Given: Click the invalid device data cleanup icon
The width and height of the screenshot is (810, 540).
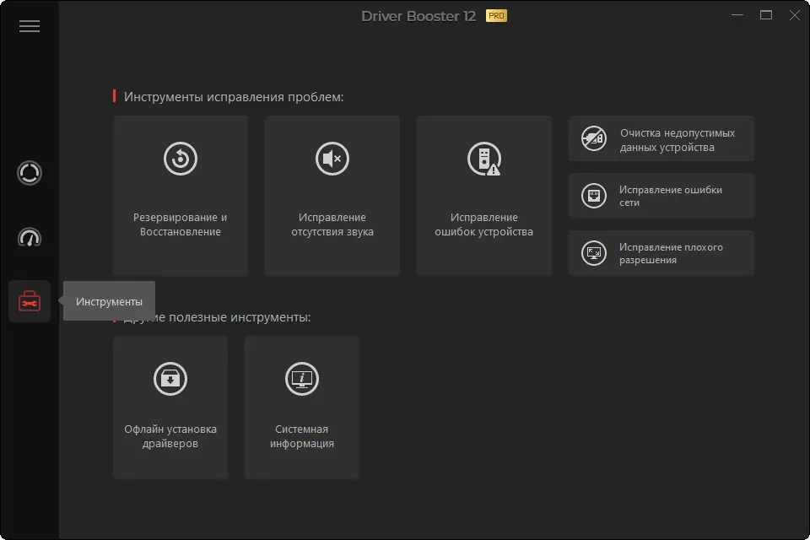Looking at the screenshot, I should (x=594, y=138).
